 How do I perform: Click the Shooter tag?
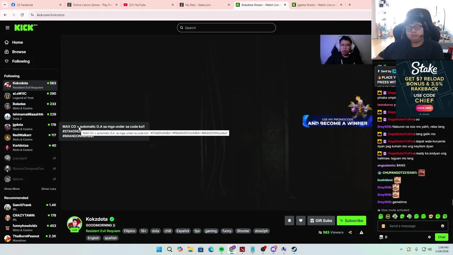243,231
